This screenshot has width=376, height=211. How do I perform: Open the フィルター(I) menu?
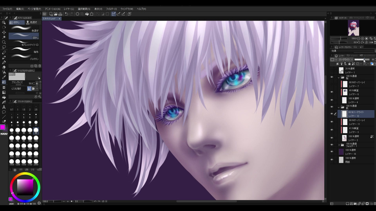tap(111, 9)
